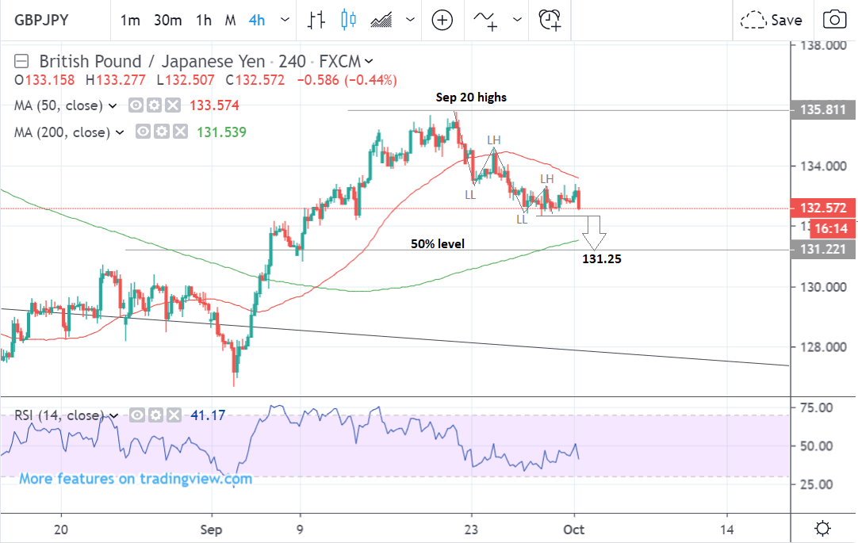Switch to the 1h timeframe

click(x=204, y=20)
